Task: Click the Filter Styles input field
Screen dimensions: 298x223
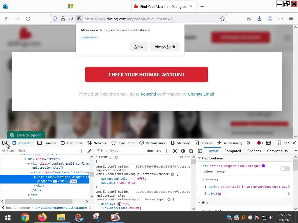Action: [x=120, y=151]
